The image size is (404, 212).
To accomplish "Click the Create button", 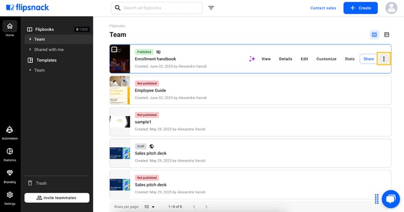I will click(x=361, y=8).
